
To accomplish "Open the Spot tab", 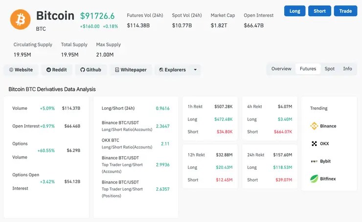I will pyautogui.click(x=329, y=69).
